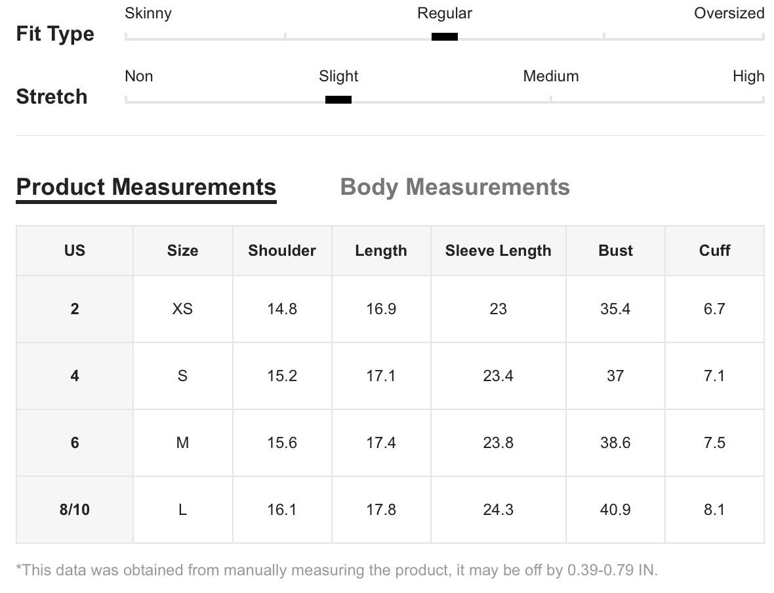This screenshot has width=774, height=593.
Task: Click the Medium stretch label
Action: [551, 76]
